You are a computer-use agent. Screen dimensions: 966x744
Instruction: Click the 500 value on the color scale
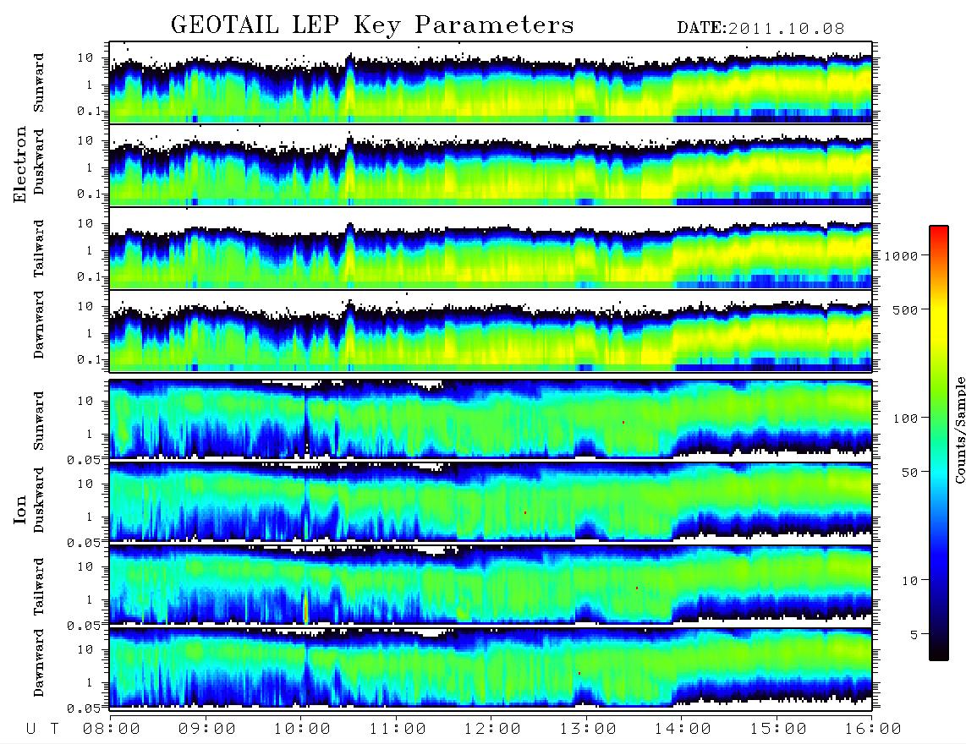point(905,309)
